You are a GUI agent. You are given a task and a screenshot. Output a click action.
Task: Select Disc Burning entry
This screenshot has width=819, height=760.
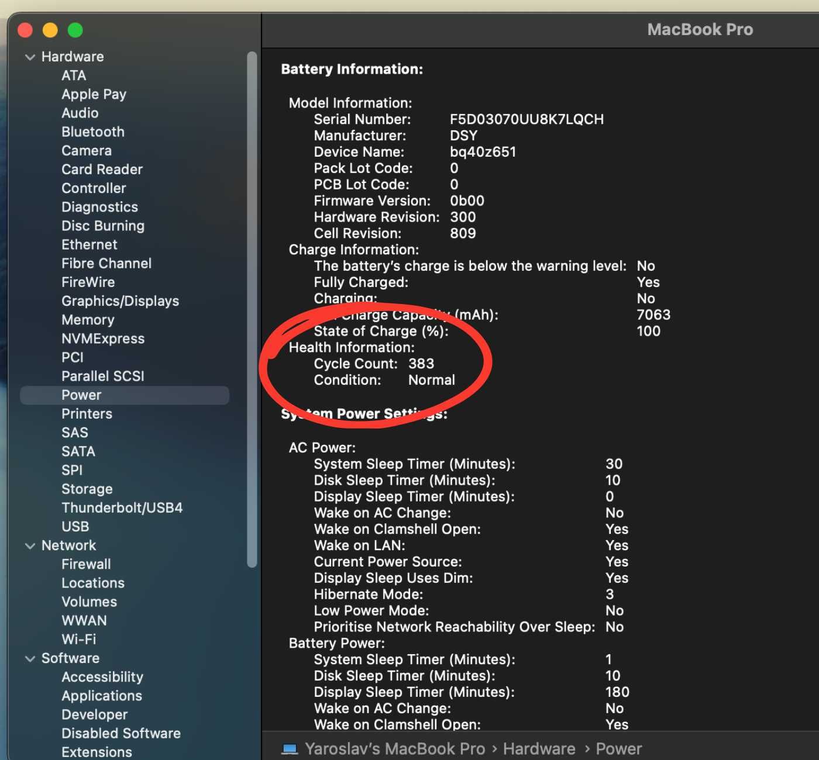[x=103, y=226]
